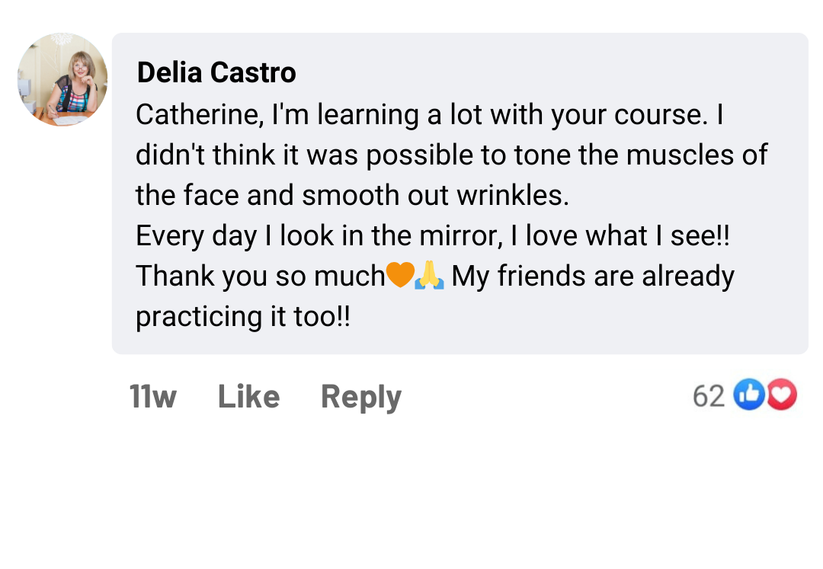Viewport: 823px width, 569px height.
Task: Open Delia Castro's profile picture
Action: pos(62,79)
